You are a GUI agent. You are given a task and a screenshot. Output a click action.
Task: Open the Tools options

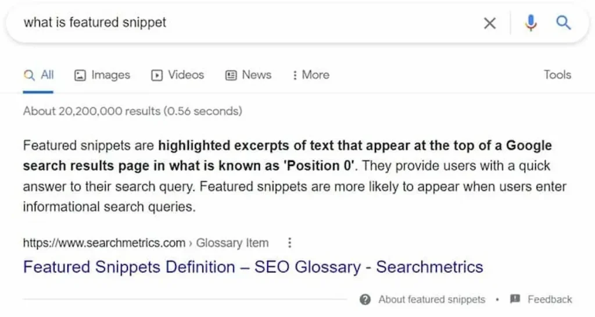click(557, 75)
